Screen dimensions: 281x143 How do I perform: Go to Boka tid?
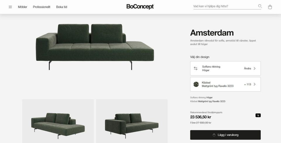coord(61,7)
